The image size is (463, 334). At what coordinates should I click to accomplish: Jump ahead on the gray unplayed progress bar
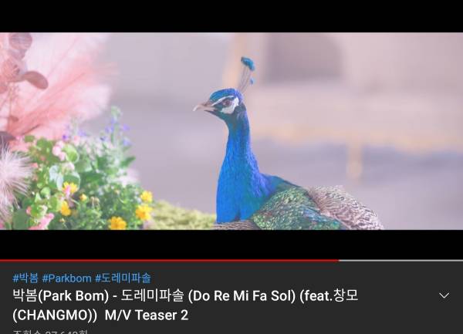(x=401, y=261)
